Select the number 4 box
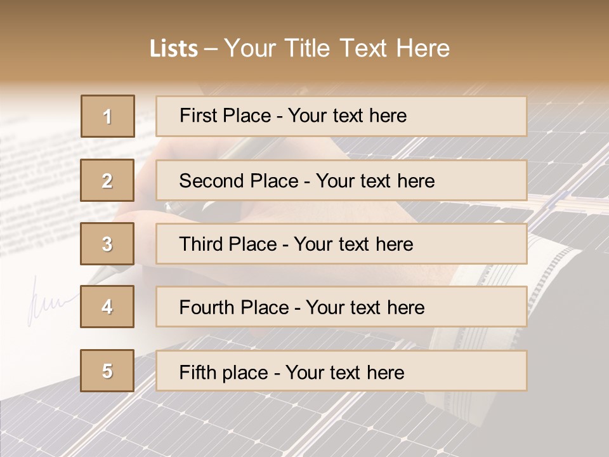This screenshot has height=457, width=609. (x=107, y=307)
